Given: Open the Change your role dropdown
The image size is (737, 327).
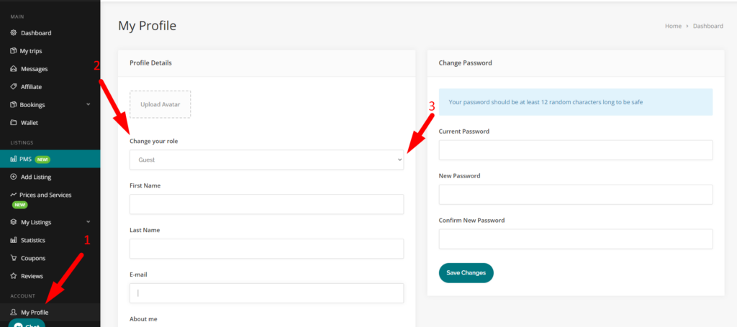Looking at the screenshot, I should coord(266,160).
